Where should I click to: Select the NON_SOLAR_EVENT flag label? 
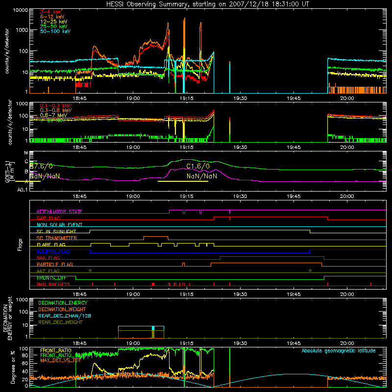(59, 225)
